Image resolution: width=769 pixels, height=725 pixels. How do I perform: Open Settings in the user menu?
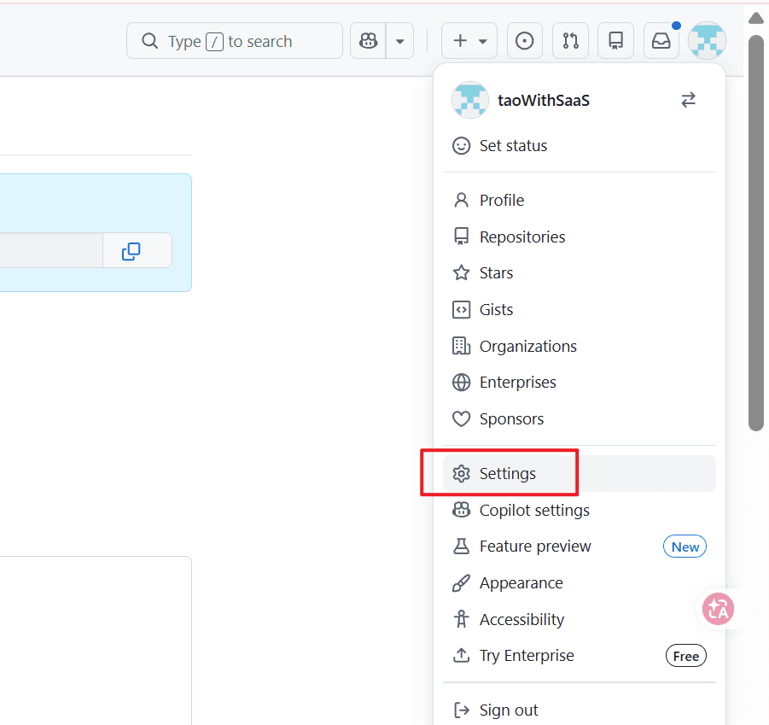508,474
